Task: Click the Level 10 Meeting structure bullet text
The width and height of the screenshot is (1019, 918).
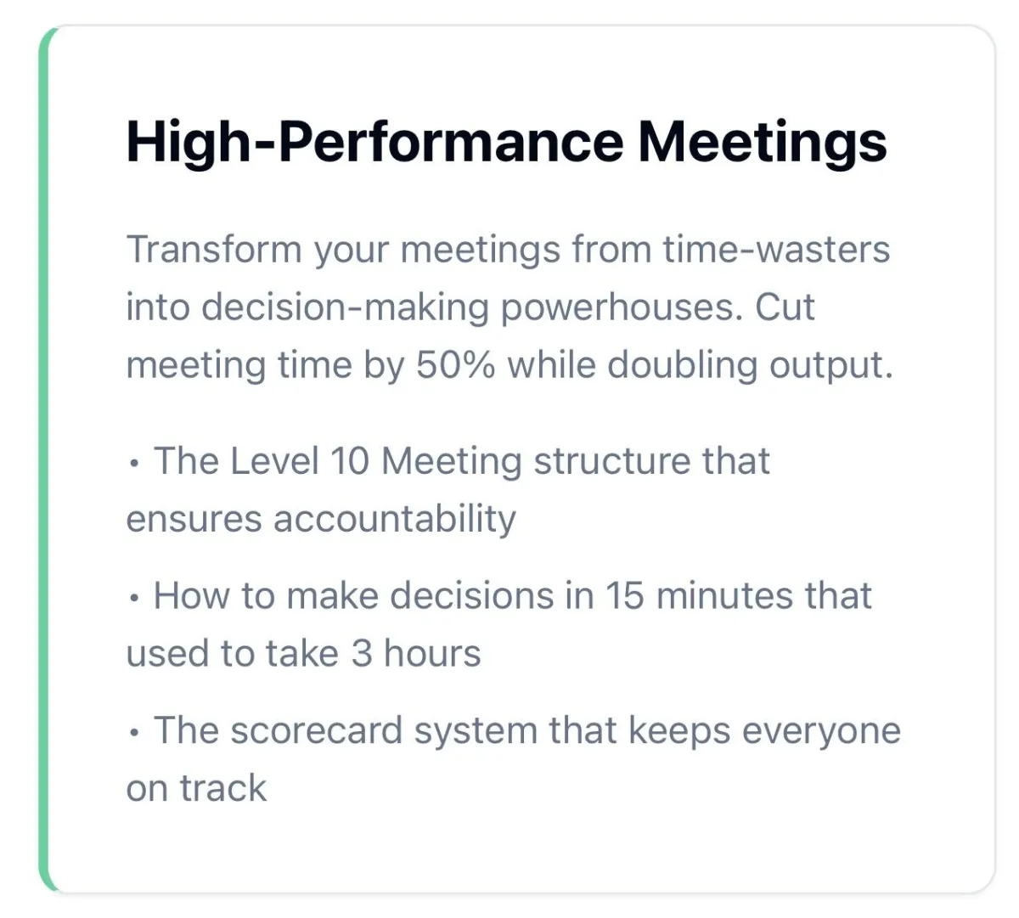Action: (x=448, y=490)
